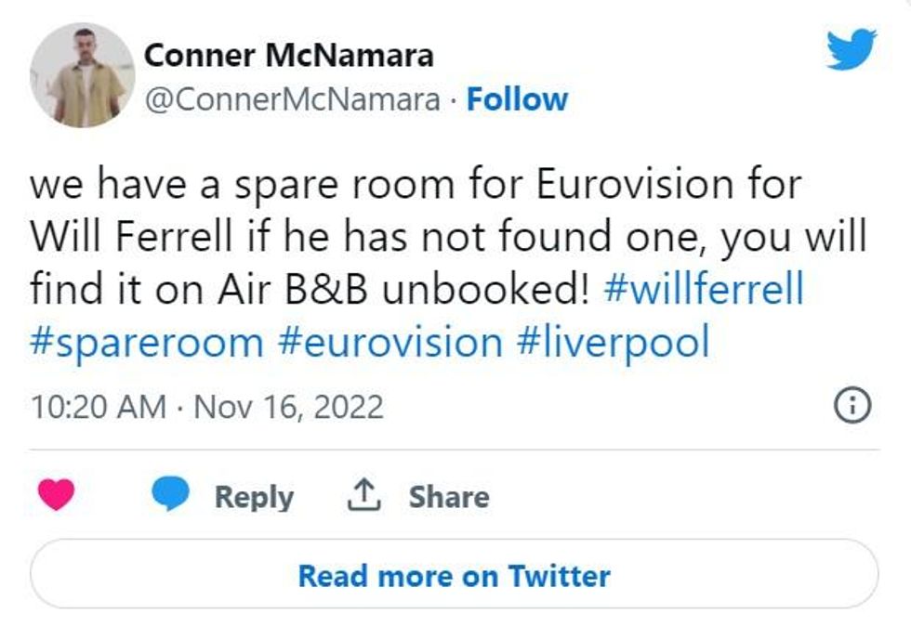Click the Reply text label
Screen dimensions: 911x626
[254, 496]
